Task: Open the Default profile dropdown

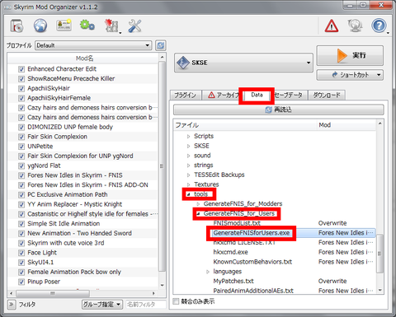Action: pos(93,45)
